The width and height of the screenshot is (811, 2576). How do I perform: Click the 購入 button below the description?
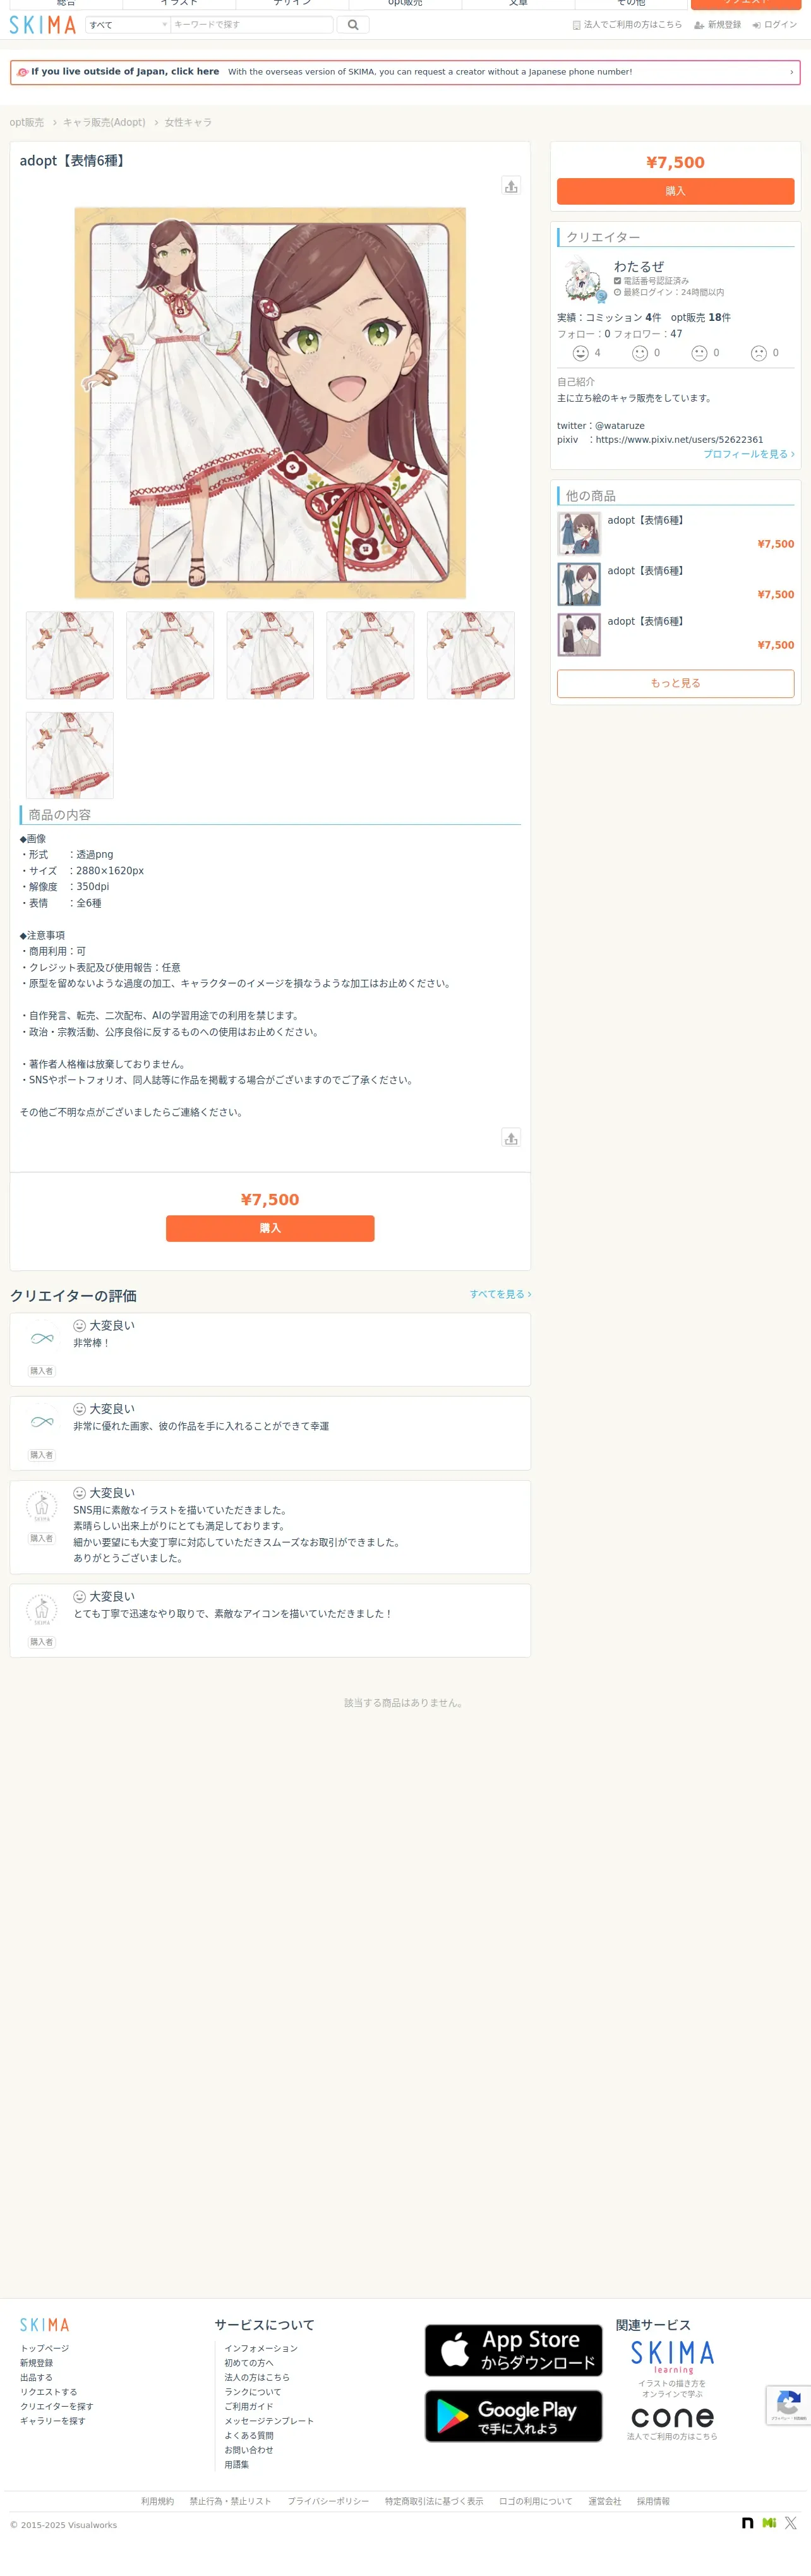point(270,1228)
